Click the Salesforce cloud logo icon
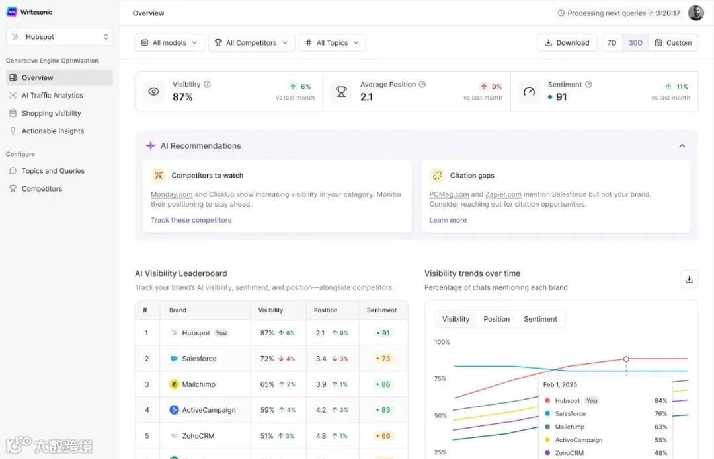 click(174, 359)
